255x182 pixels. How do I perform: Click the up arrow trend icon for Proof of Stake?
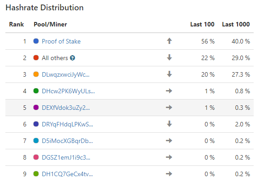[169, 41]
